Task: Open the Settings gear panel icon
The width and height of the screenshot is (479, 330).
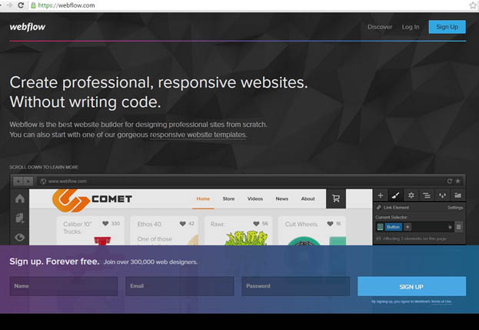Action: tap(411, 195)
